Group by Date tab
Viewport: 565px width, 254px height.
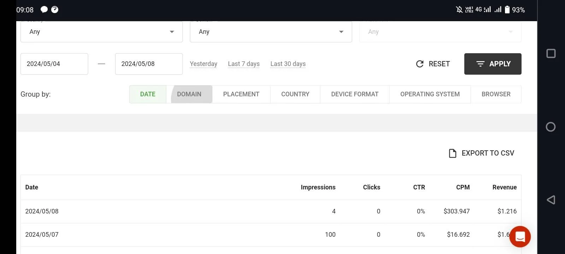[x=148, y=94]
